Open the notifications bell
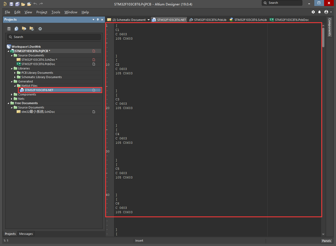 click(x=319, y=12)
